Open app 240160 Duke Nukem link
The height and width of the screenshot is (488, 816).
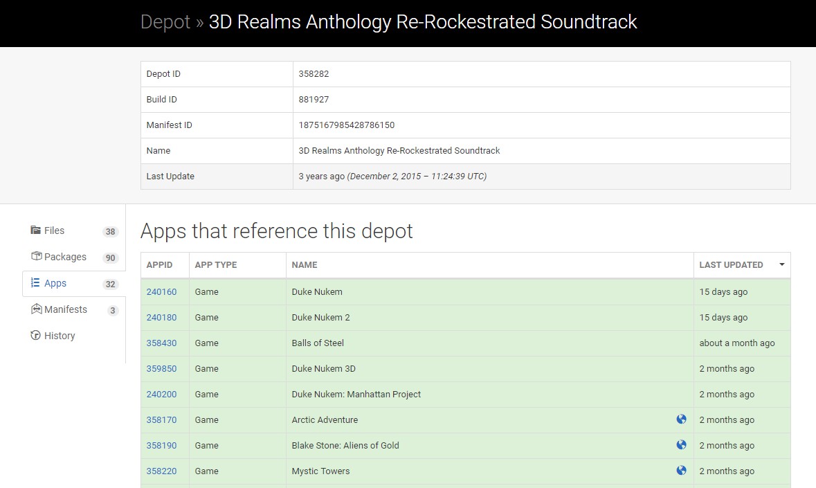(161, 291)
